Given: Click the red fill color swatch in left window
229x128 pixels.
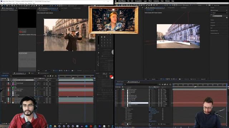Looking at the screenshot, I should tap(111, 76).
